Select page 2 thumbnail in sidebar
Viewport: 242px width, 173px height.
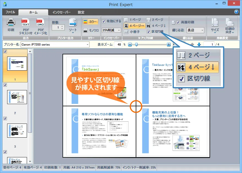(17, 97)
